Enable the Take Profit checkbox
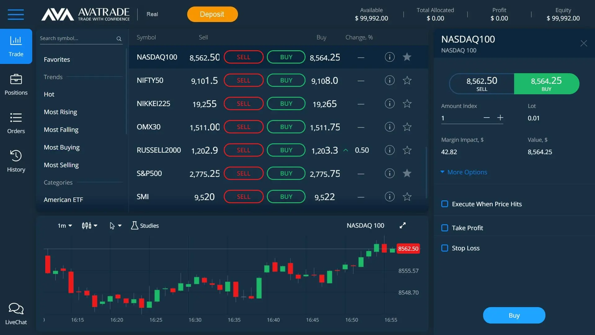 (x=445, y=228)
